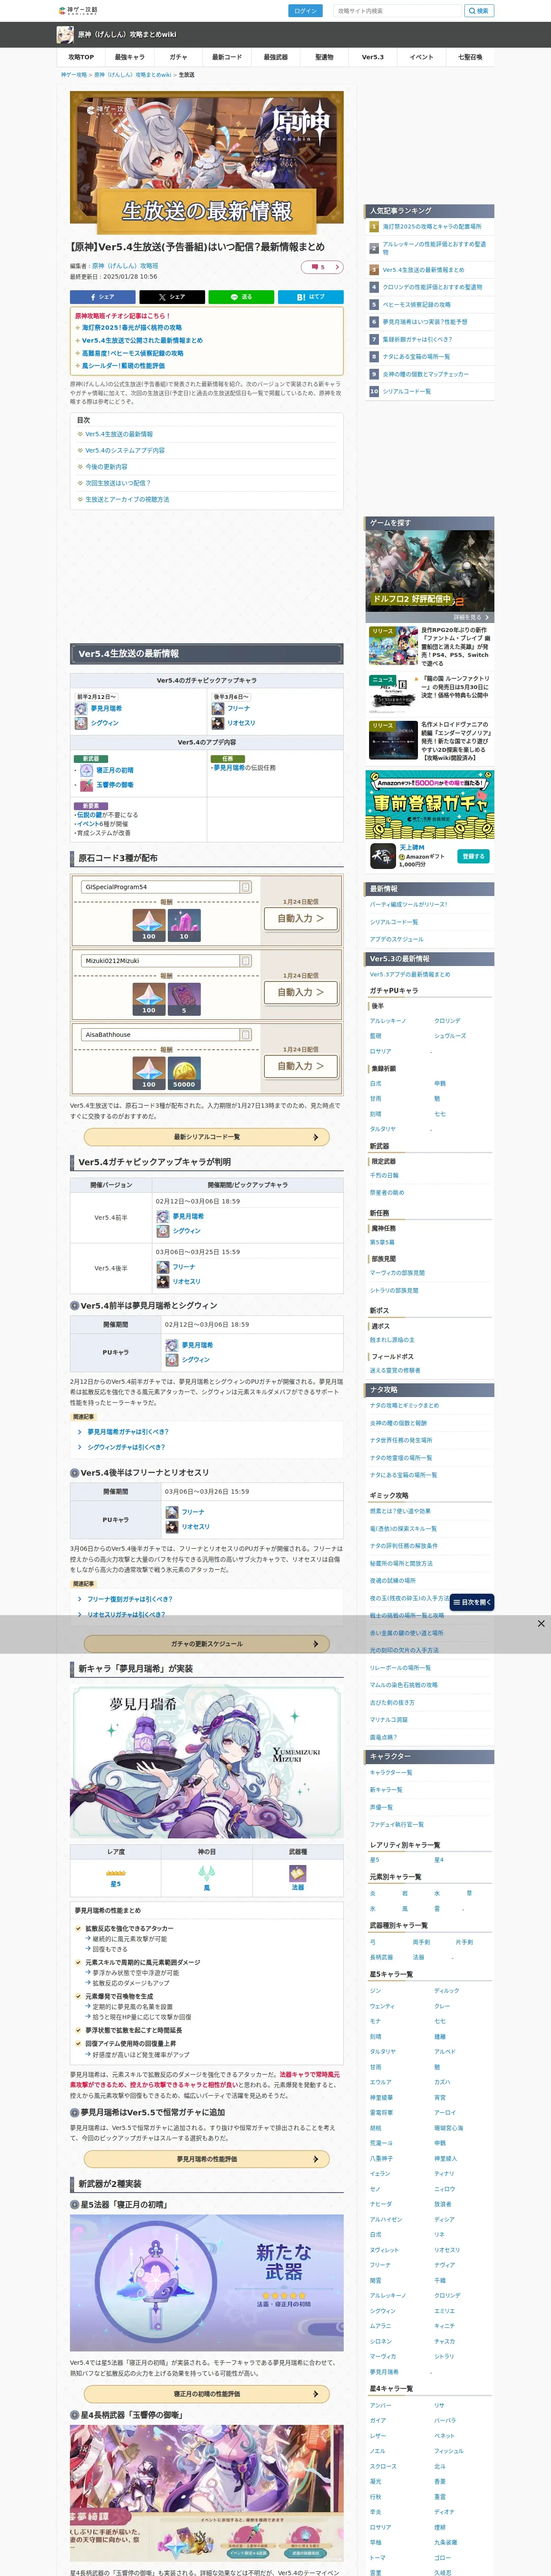Image resolution: width=551 pixels, height=2576 pixels.
Task: Open the 最強武器 menu tab
Action: [x=275, y=57]
